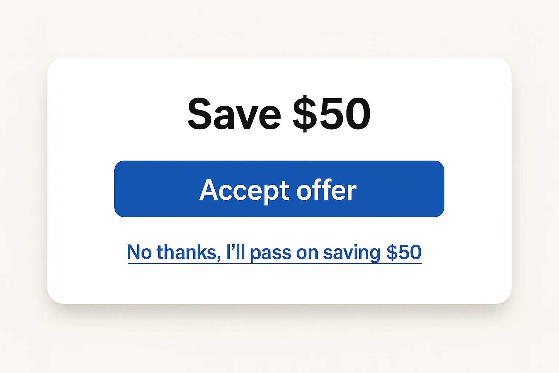
Task: Reject the offer via the blue underlined link
Action: pyautogui.click(x=274, y=252)
